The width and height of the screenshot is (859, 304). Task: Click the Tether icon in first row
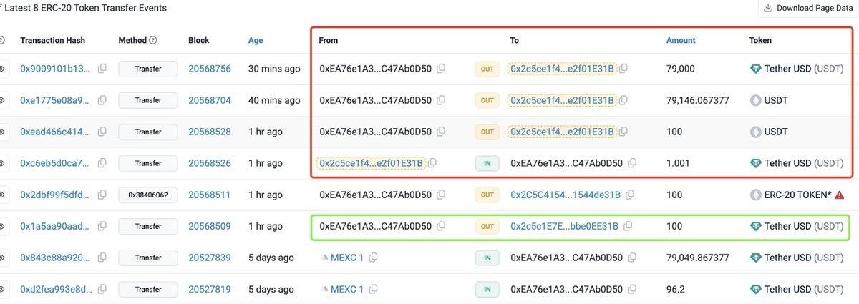coord(755,69)
